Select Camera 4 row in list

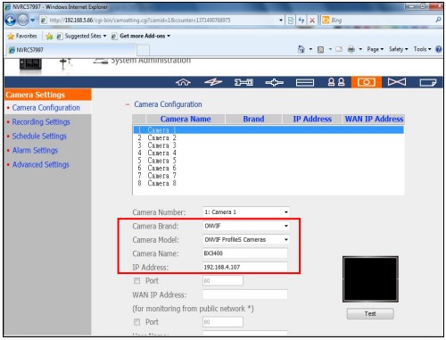point(268,153)
